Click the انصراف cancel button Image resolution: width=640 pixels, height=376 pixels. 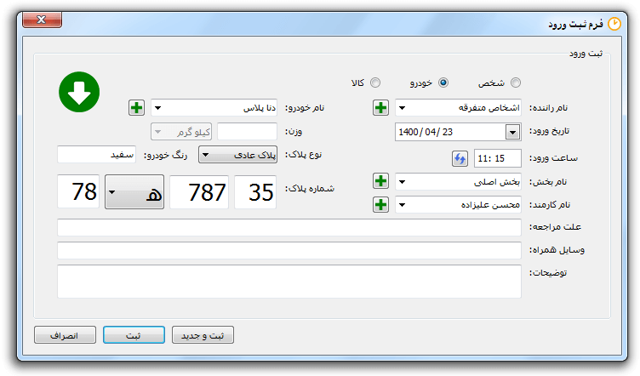[65, 335]
